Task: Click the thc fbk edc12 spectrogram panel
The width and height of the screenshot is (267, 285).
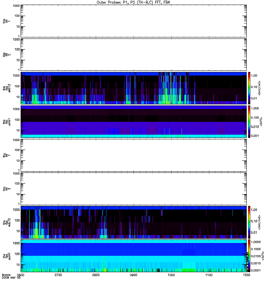Action: click(134, 222)
